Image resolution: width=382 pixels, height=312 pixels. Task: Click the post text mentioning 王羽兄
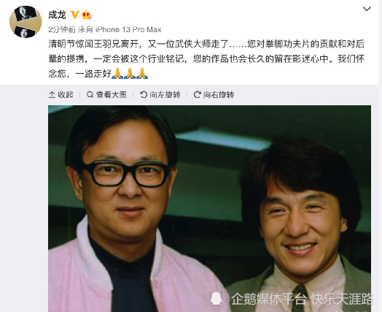point(206,59)
